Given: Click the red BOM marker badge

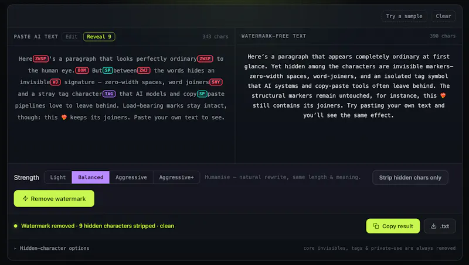Looking at the screenshot, I should pyautogui.click(x=82, y=70).
